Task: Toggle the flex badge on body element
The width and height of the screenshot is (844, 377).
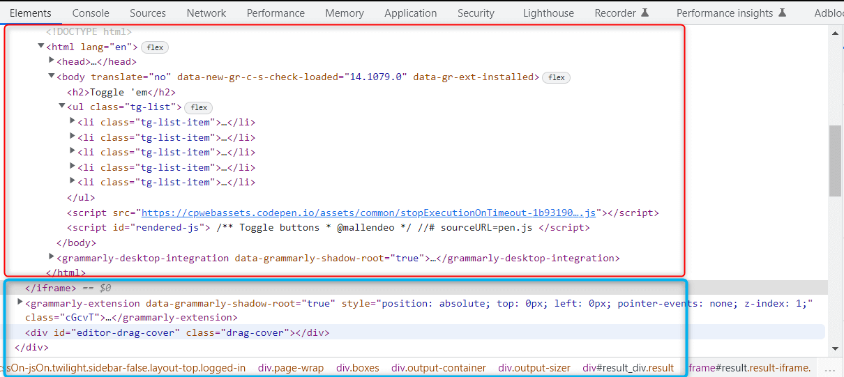Action: point(556,77)
